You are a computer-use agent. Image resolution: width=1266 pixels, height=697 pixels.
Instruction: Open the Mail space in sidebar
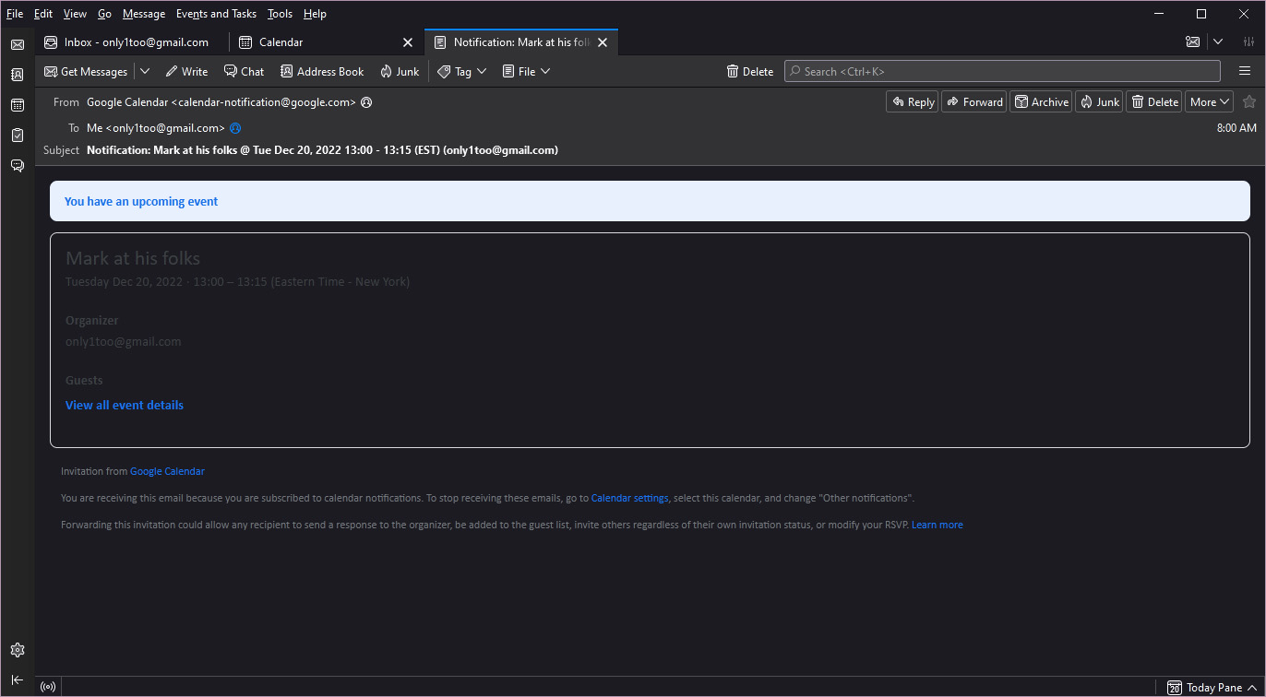click(17, 44)
